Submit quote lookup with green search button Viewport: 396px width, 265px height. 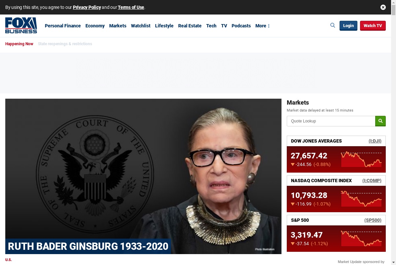click(380, 121)
